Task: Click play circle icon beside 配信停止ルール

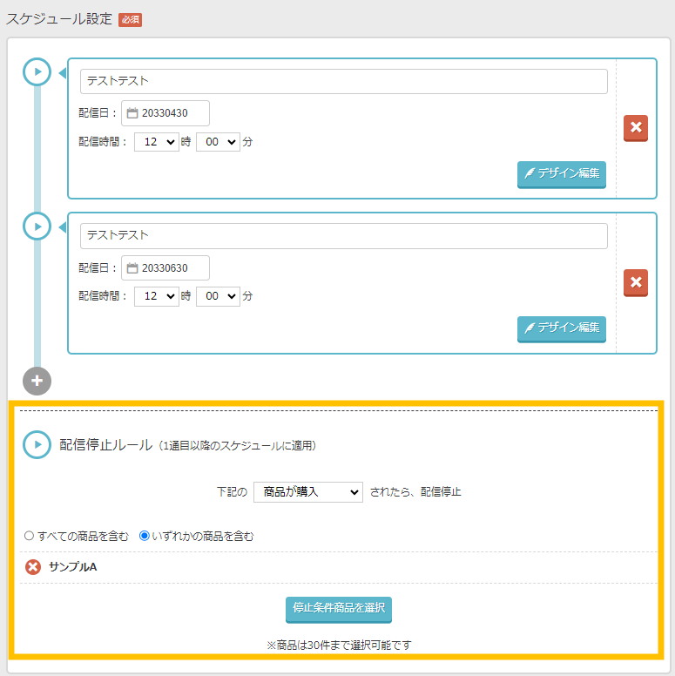Action: (x=37, y=444)
